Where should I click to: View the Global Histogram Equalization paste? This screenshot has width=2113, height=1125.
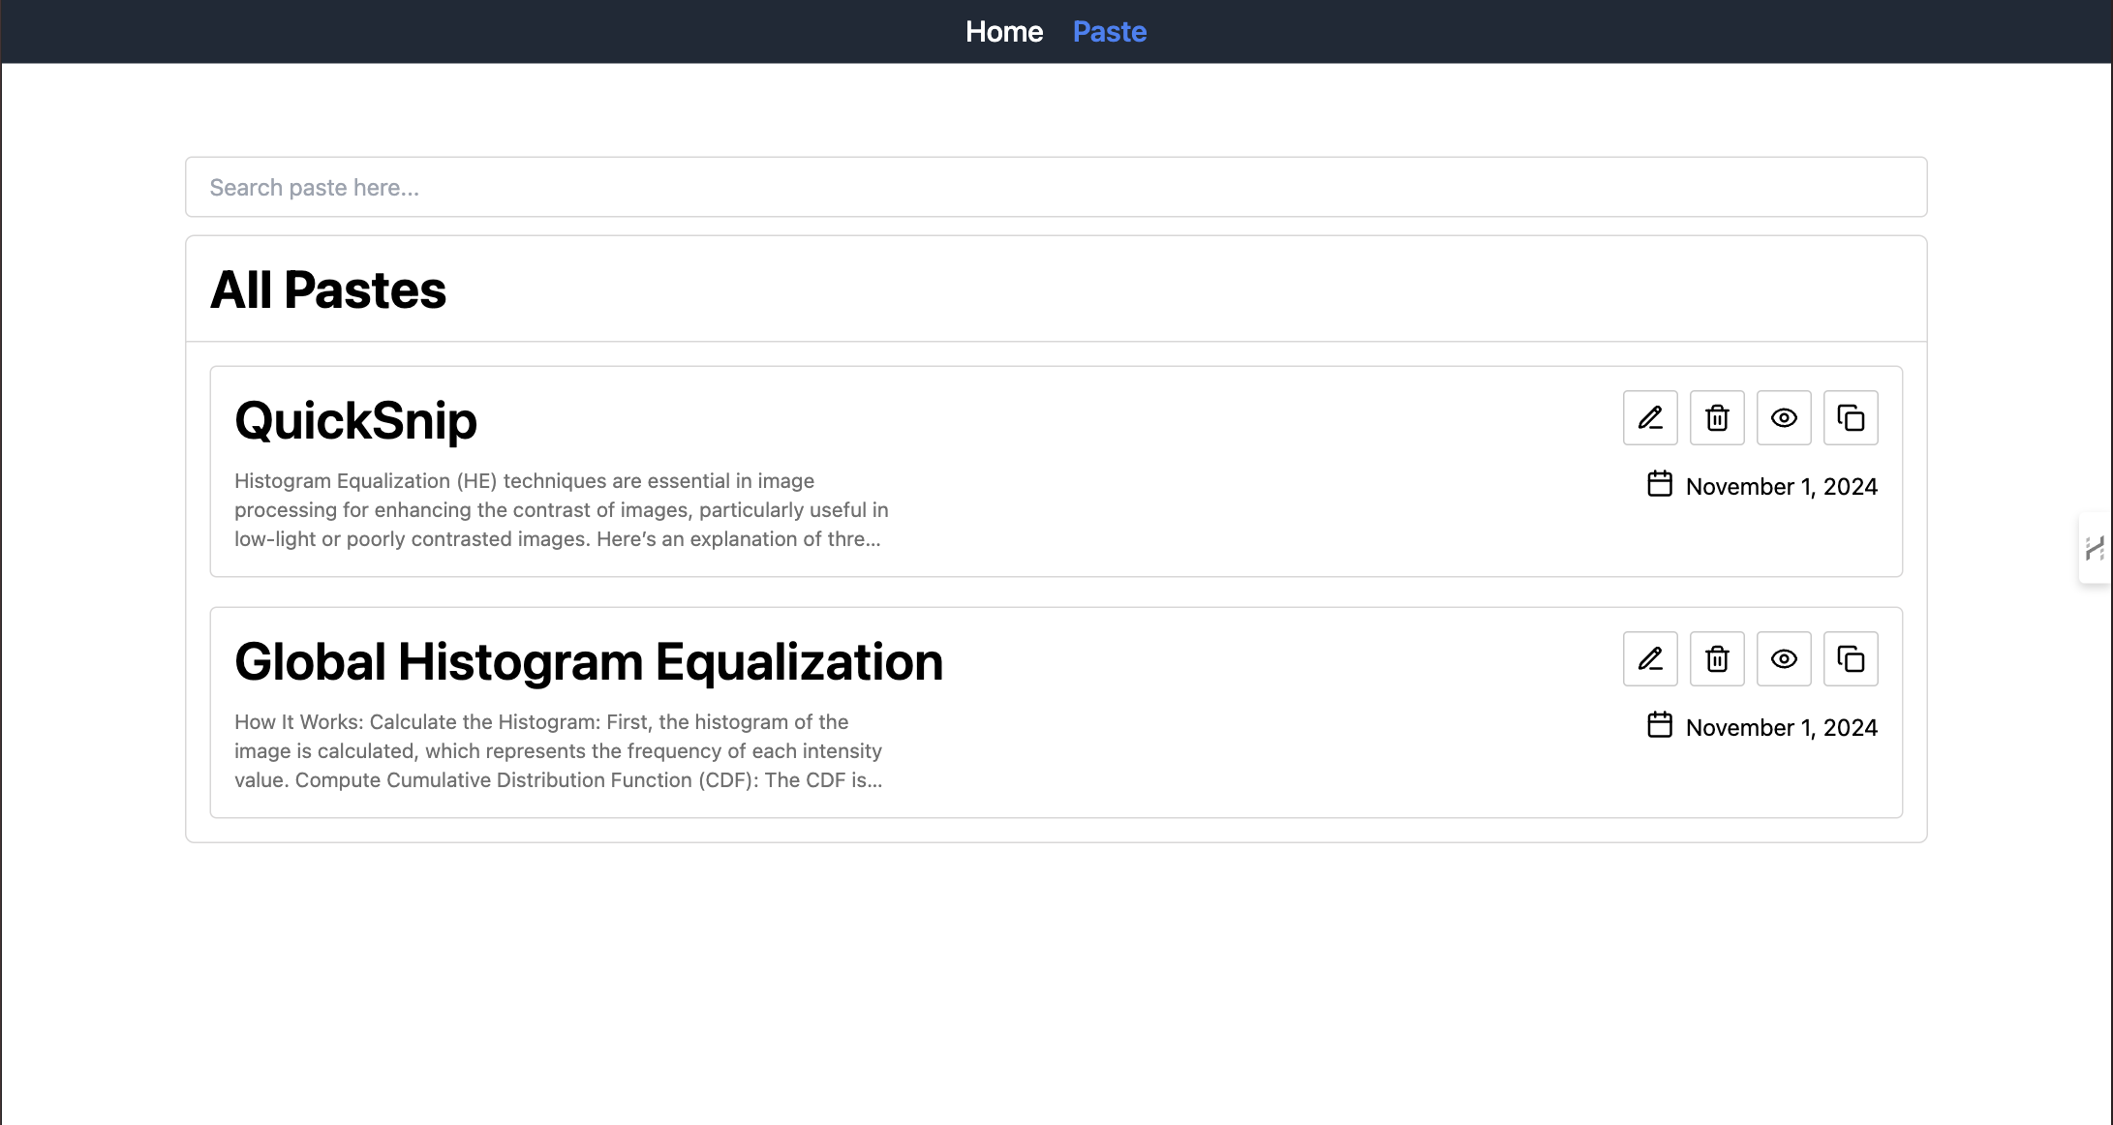click(1784, 659)
